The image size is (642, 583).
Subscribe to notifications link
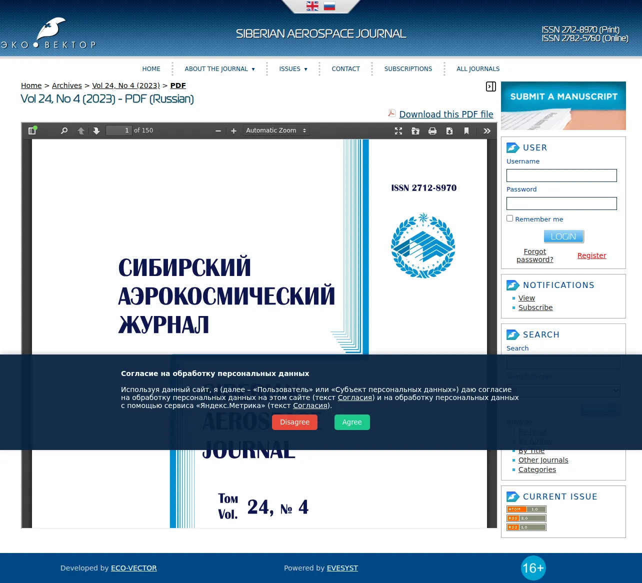coord(535,307)
